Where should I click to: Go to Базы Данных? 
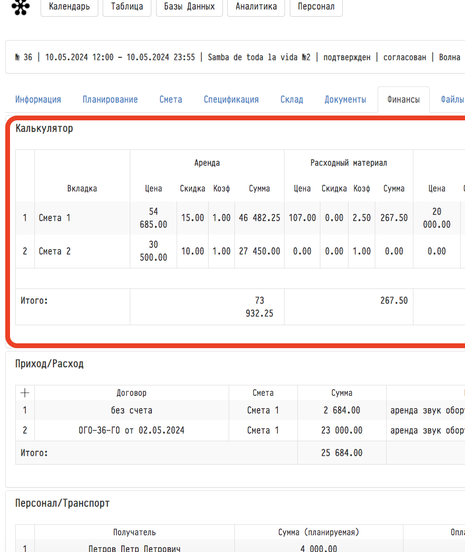189,7
